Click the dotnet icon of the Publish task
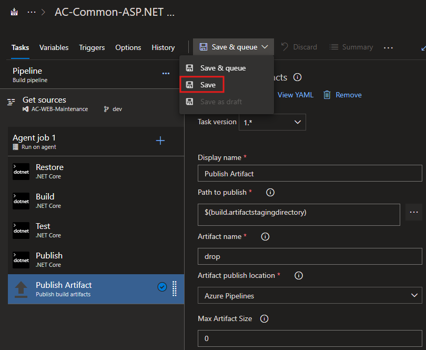This screenshot has height=350, width=426. [x=21, y=259]
